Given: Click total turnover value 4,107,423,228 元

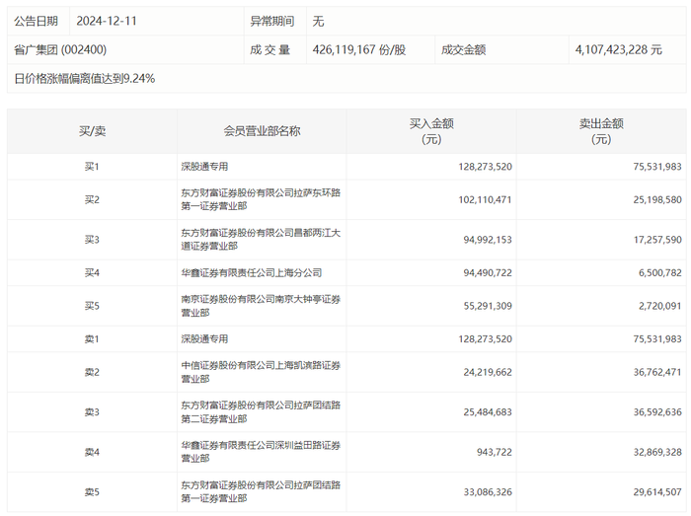Looking at the screenshot, I should 618,49.
